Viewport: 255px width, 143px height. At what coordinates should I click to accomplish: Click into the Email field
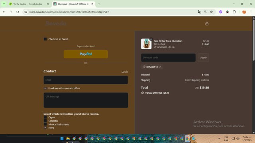tap(86, 80)
